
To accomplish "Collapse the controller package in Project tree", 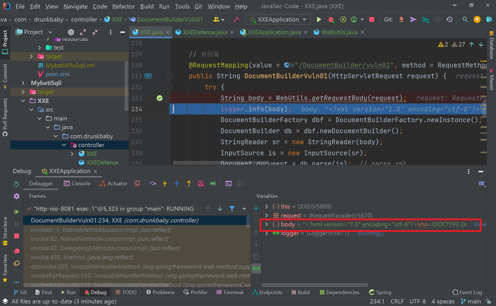I will point(64,145).
